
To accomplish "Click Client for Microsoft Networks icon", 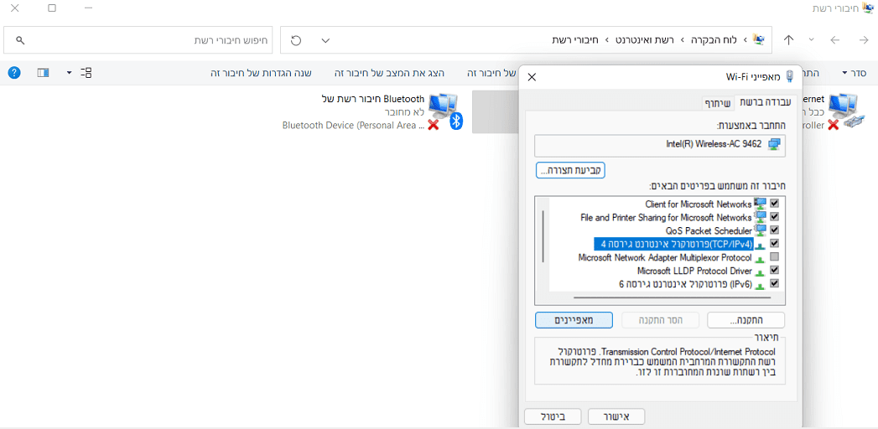I will tap(760, 204).
